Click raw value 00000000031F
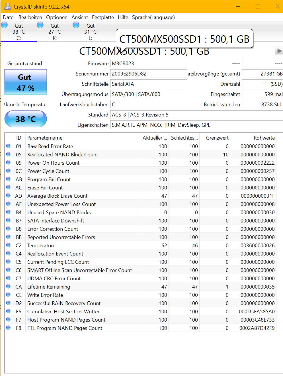The width and height of the screenshot is (283, 376). tap(258, 196)
